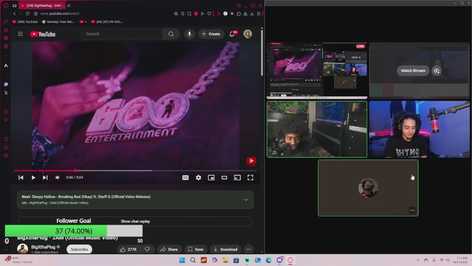Screen dimensions: 472x266
Task: Open the (166) YouTube bookmark
Action: coord(25,22)
